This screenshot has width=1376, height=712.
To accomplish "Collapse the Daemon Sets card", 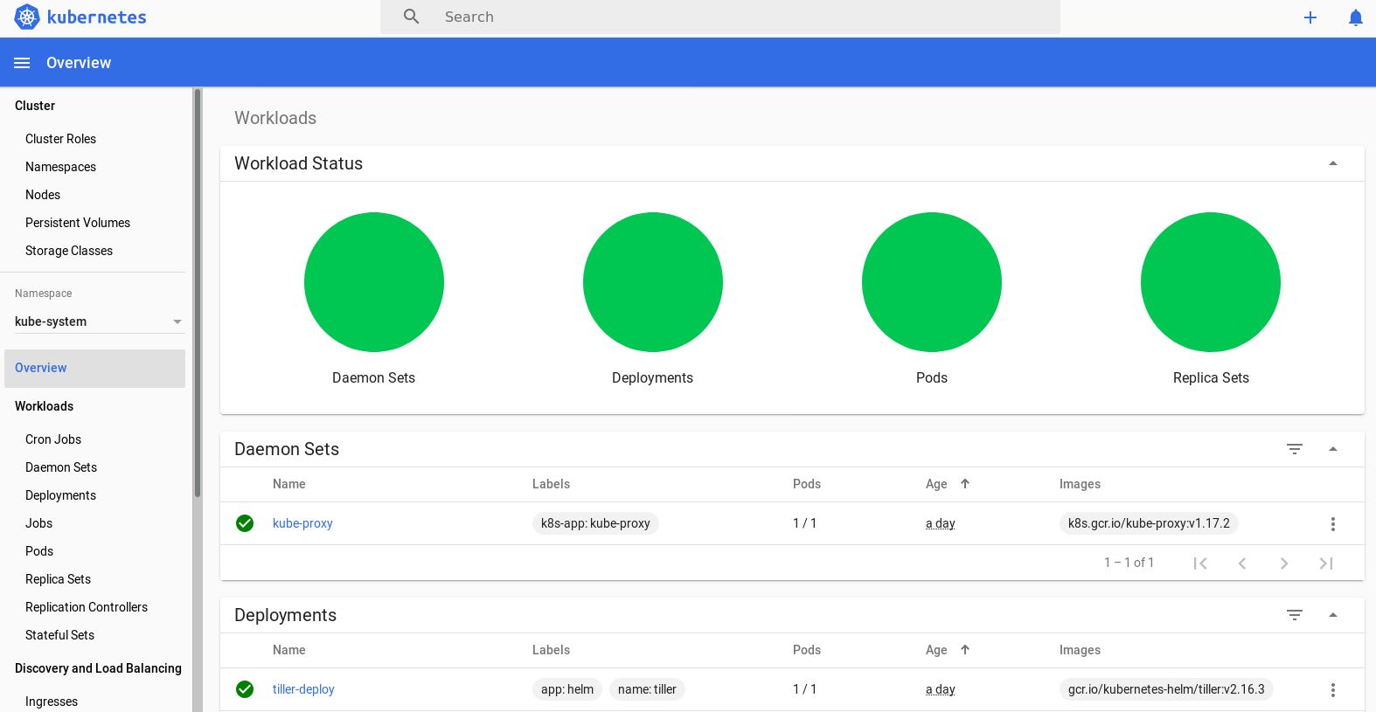I will pos(1333,449).
